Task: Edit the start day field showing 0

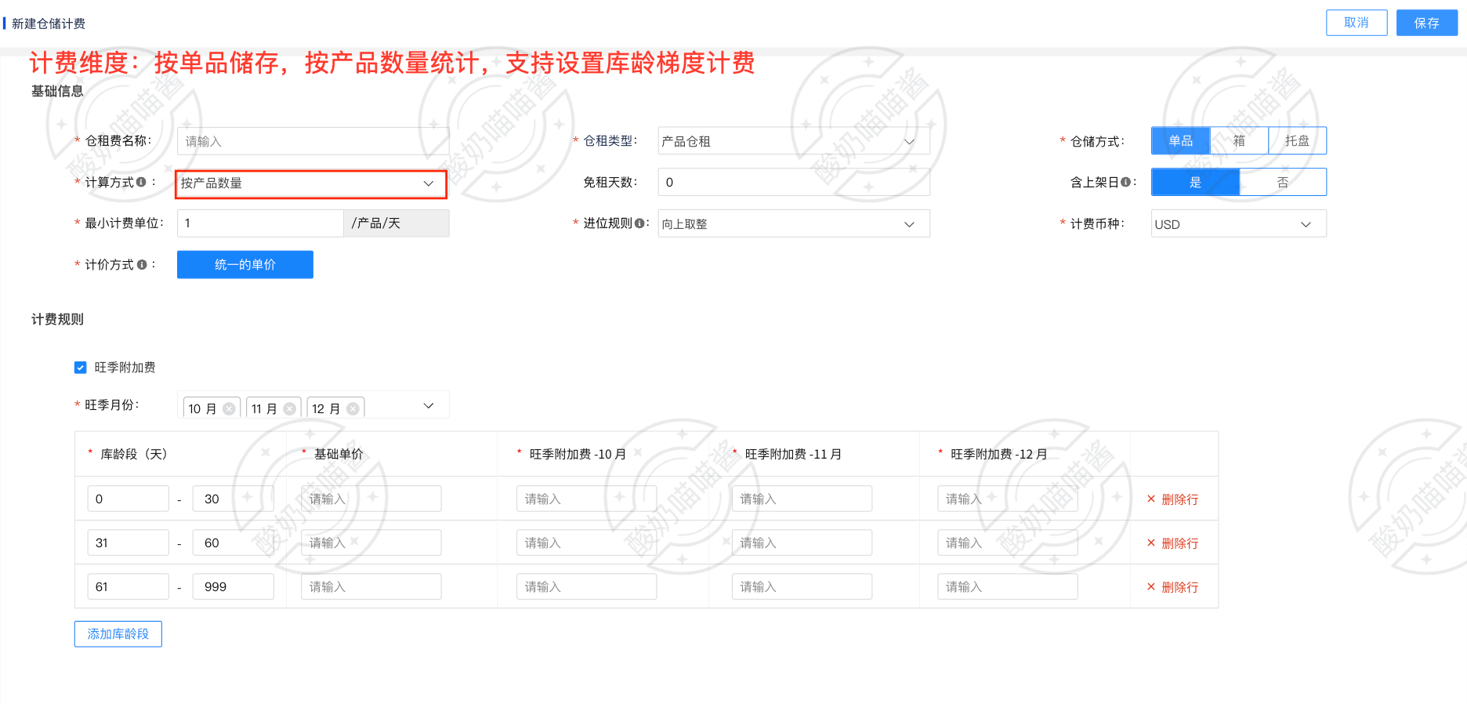Action: pos(129,499)
